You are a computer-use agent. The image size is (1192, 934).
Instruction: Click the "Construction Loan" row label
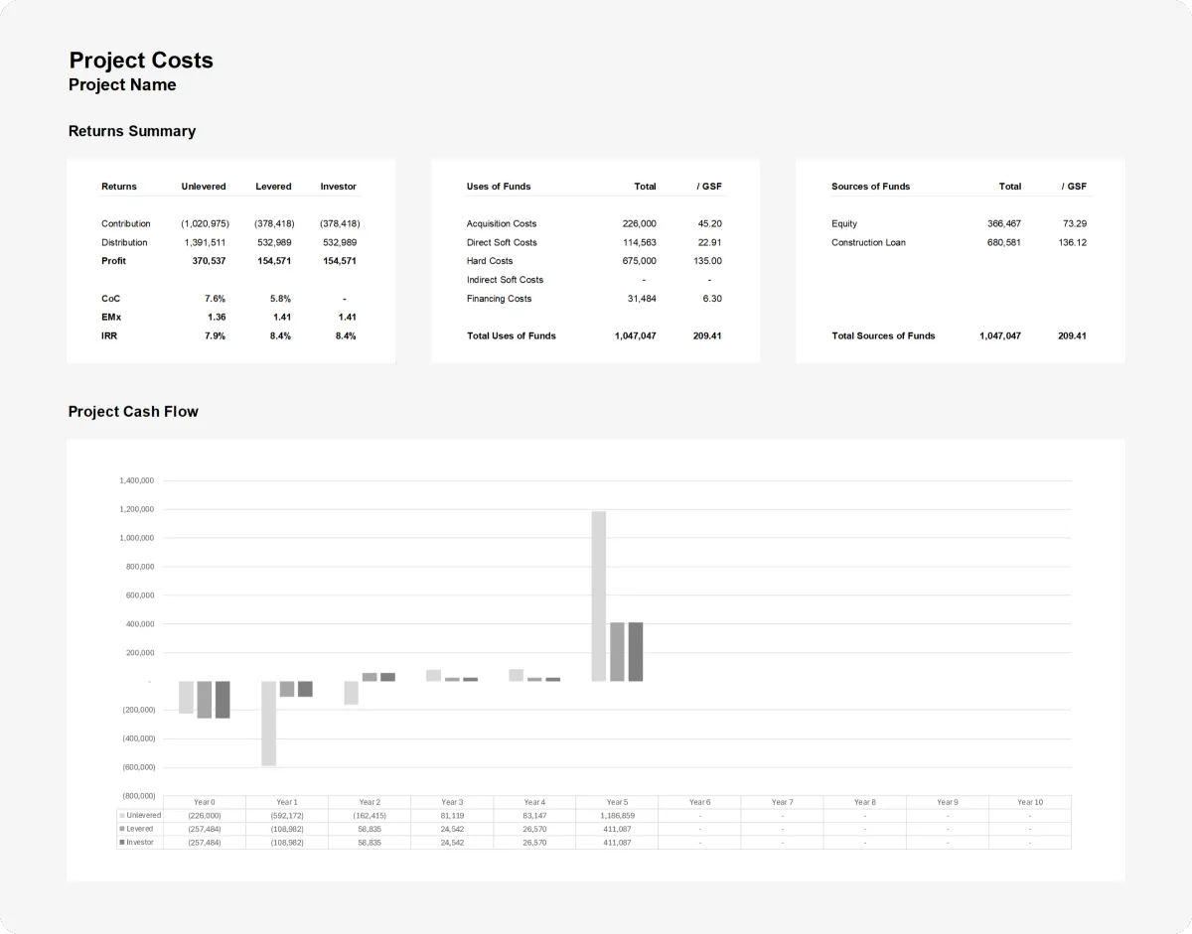coord(868,242)
